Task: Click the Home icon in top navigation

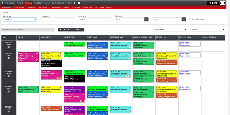Action: tap(3, 3)
